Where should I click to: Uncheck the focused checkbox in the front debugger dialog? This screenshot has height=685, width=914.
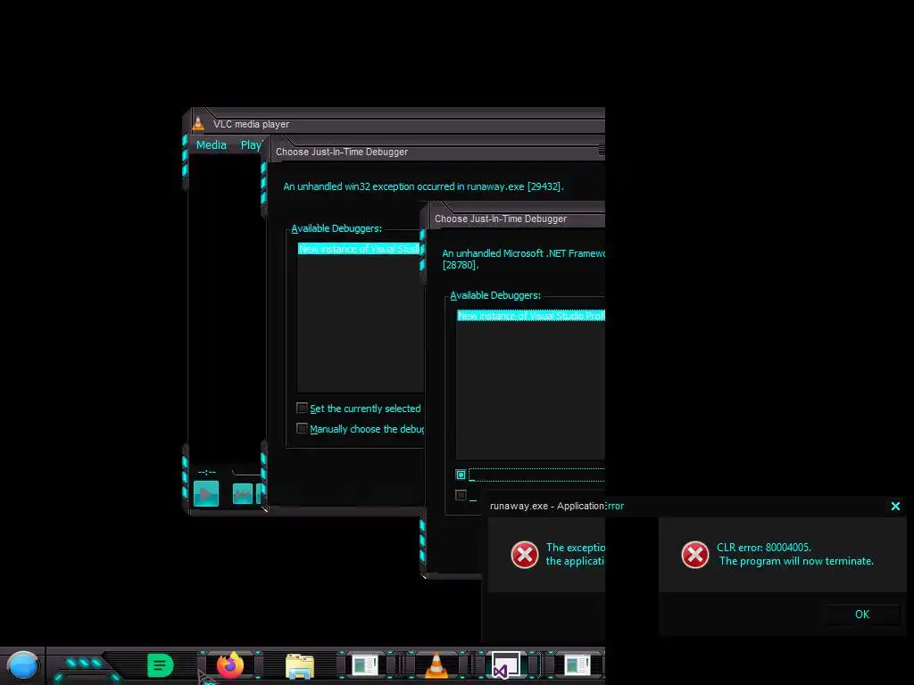(x=461, y=475)
